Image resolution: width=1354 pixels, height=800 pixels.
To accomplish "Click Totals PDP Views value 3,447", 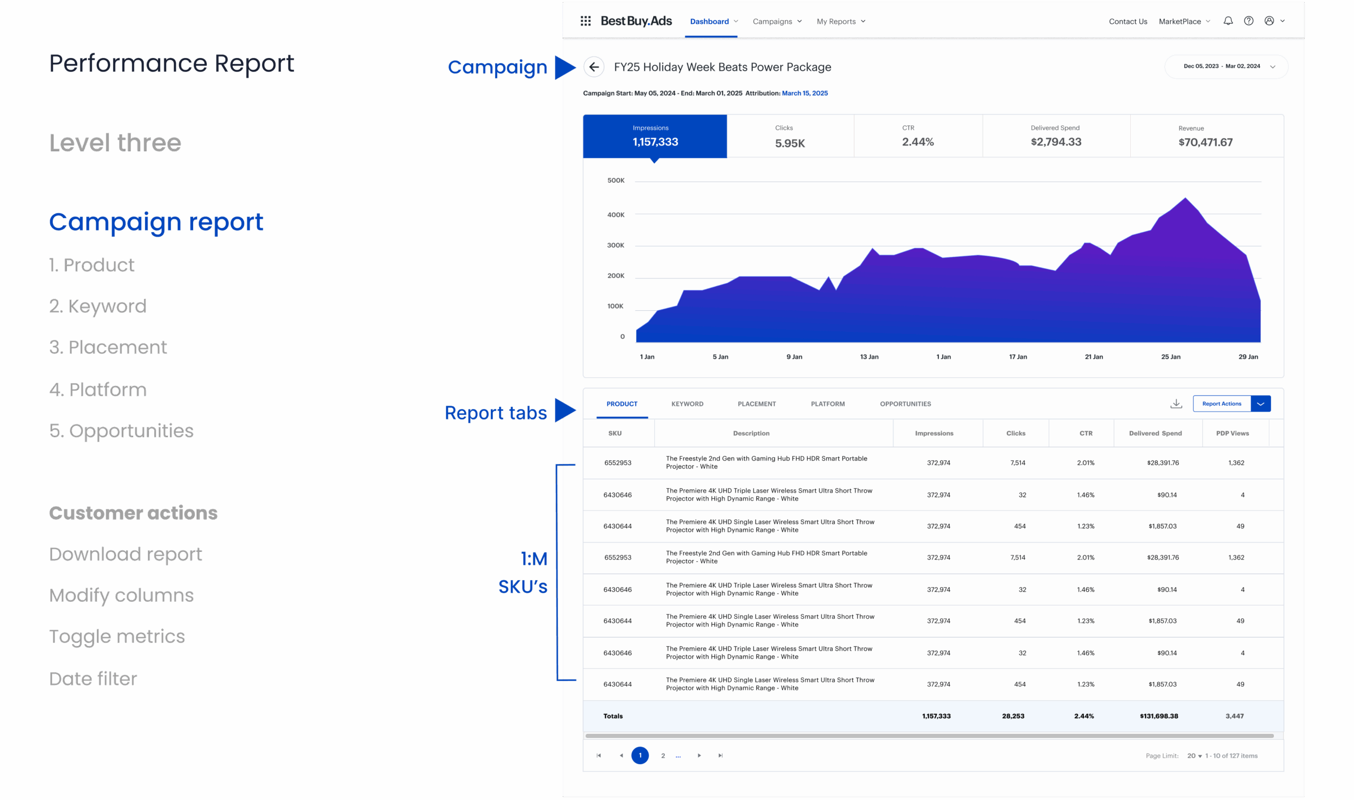I will click(x=1234, y=716).
